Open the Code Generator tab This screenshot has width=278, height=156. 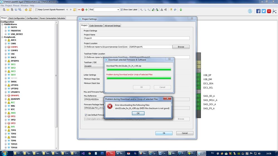[96, 26]
